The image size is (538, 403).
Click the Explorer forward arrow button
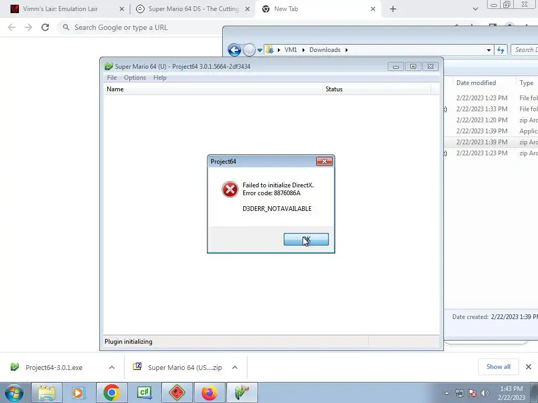249,50
